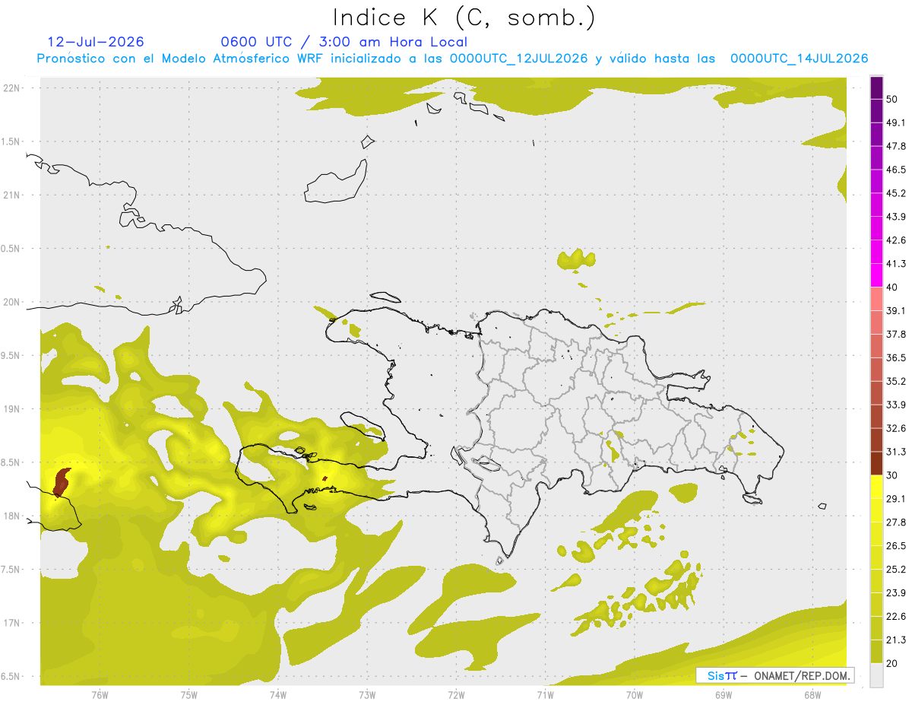The height and width of the screenshot is (705, 912).
Task: Click the legend value '25.2'
Action: [x=896, y=570]
